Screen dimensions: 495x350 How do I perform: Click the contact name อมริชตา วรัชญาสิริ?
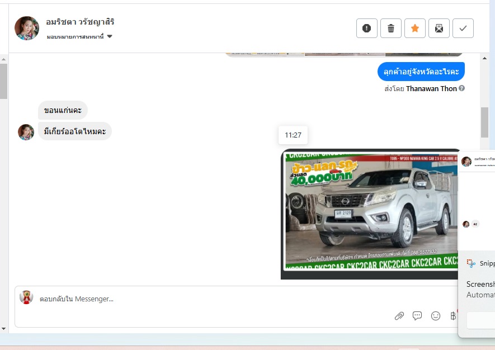[x=80, y=22]
